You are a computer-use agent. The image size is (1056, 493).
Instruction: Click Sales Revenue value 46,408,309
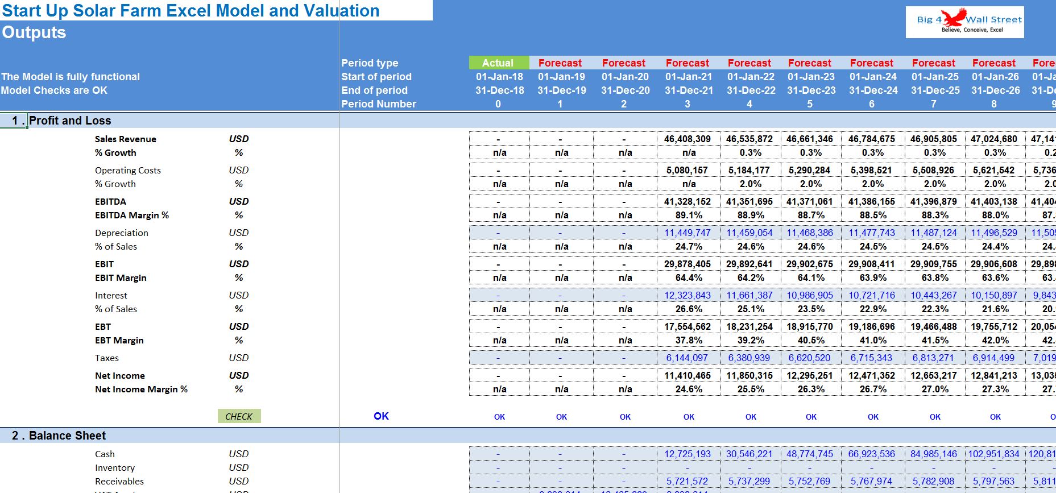pos(688,139)
